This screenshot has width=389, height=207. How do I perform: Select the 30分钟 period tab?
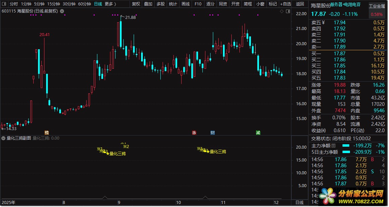pos(69,4)
